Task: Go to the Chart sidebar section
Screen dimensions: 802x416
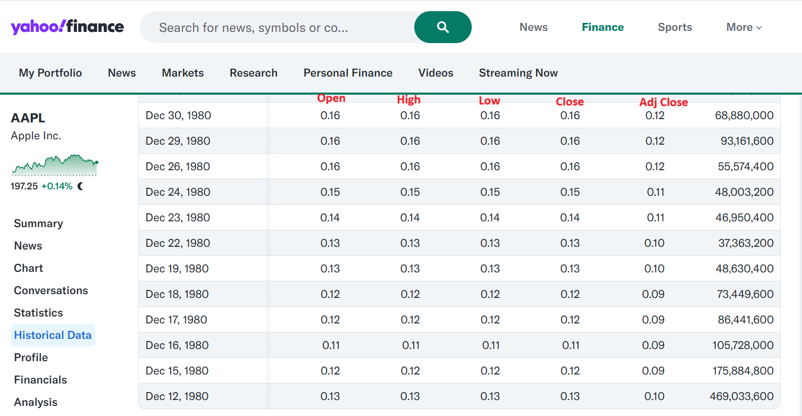Action: coord(29,268)
